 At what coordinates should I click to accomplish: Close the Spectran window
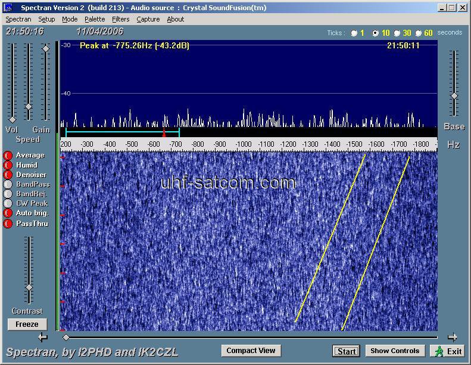pos(462,8)
